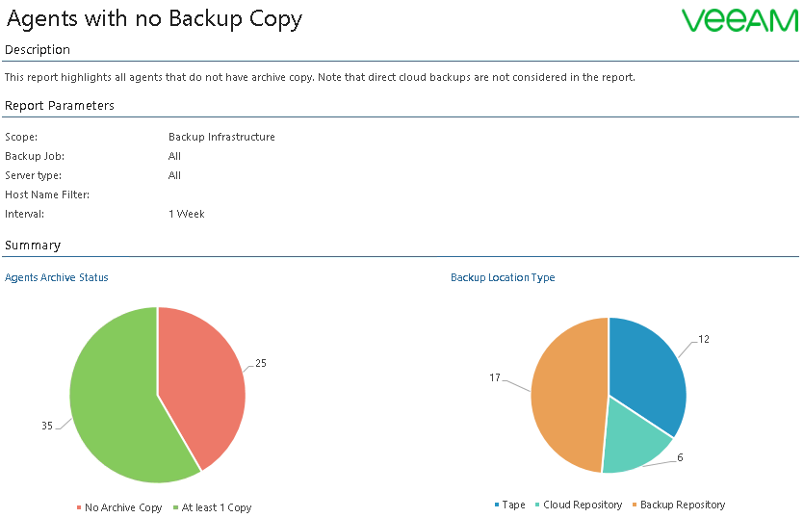Click the data label 35 on the pie chart
The height and width of the screenshot is (518, 804).
46,424
